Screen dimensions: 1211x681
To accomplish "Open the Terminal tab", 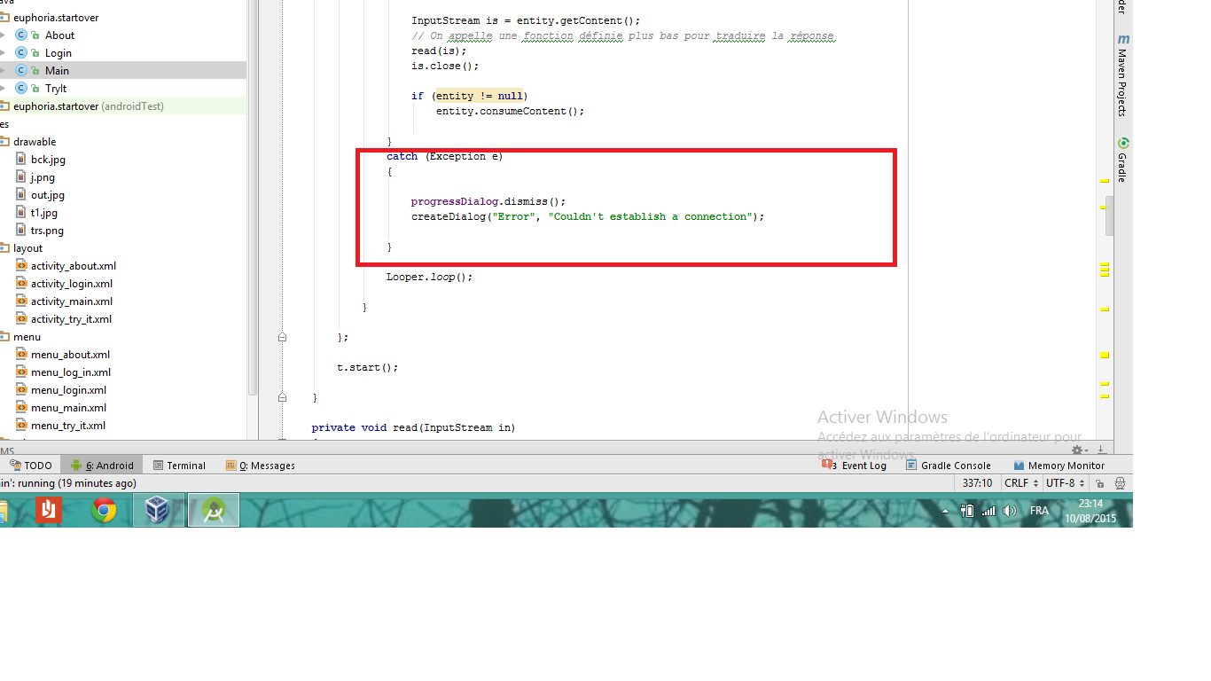I will tap(179, 466).
